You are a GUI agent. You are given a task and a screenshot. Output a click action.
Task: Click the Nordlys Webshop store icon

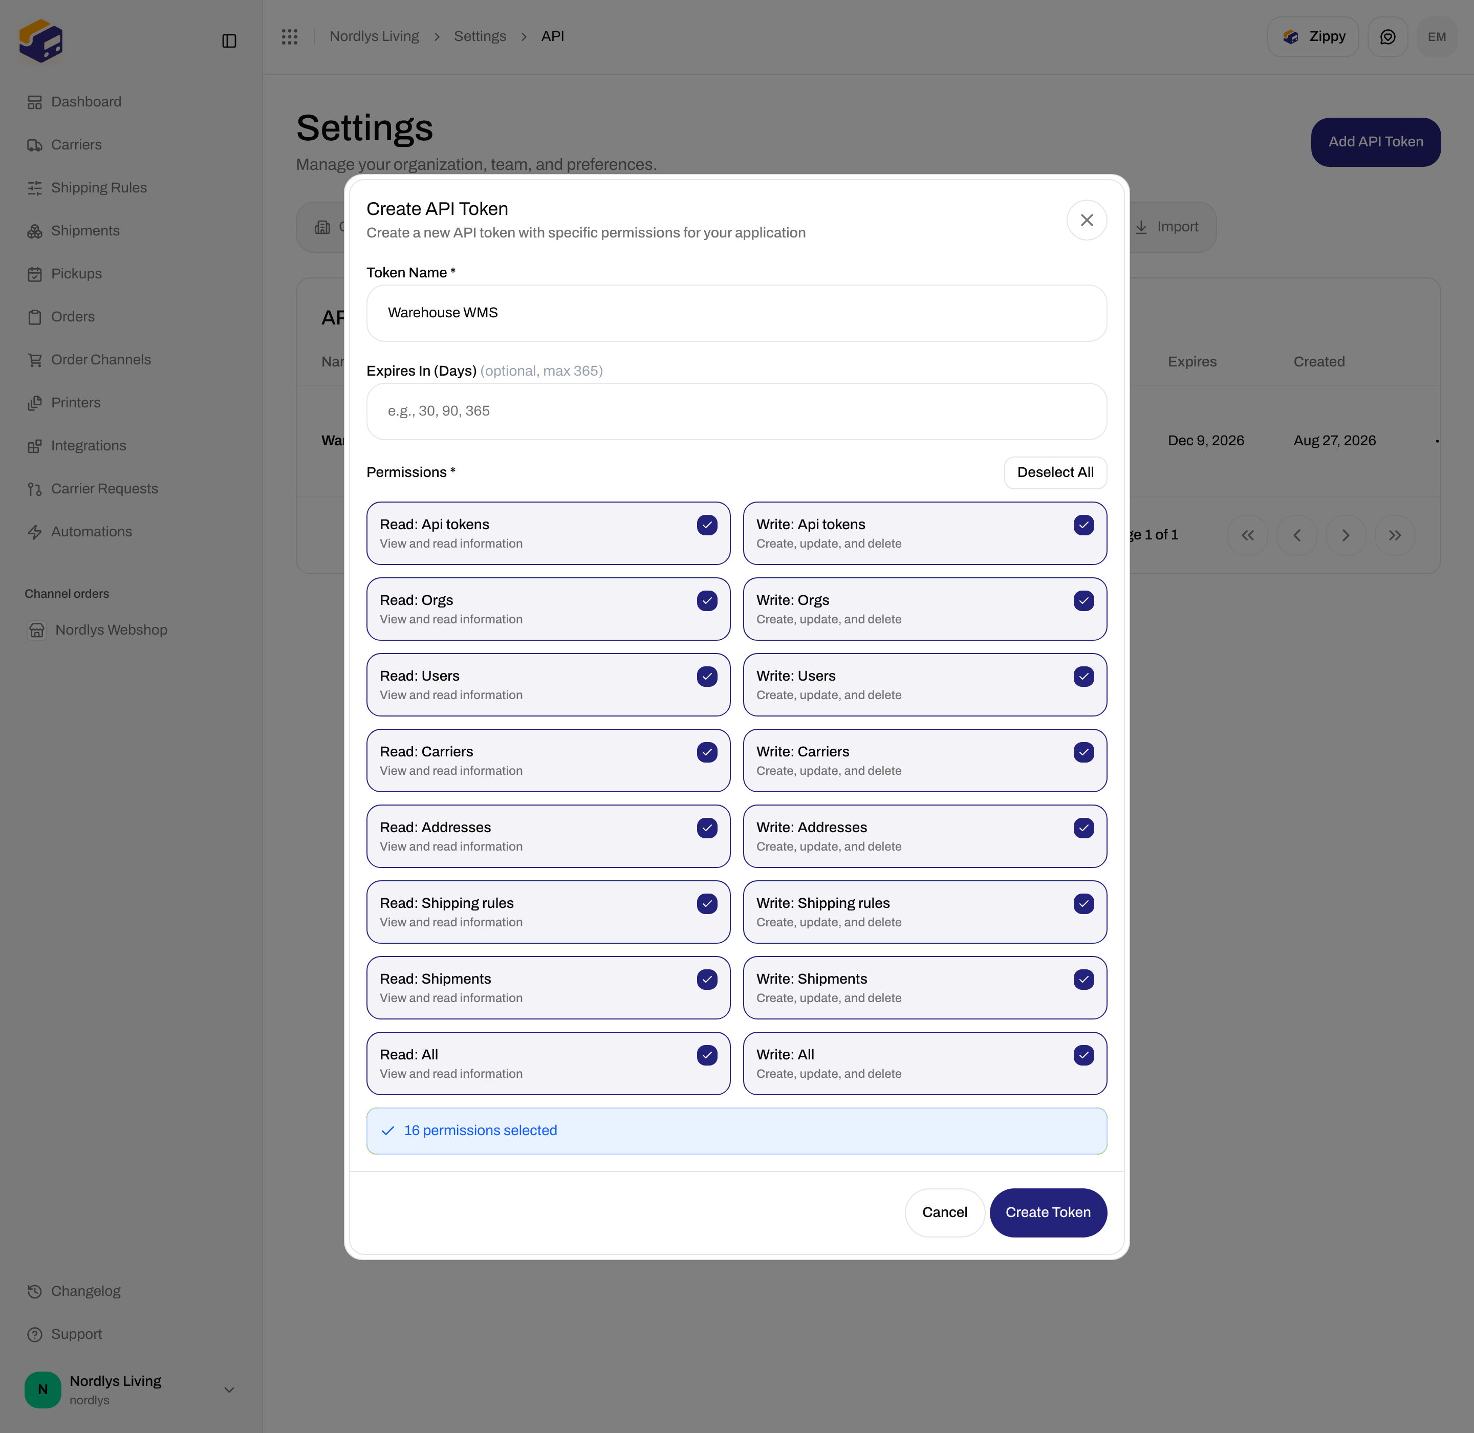37,630
